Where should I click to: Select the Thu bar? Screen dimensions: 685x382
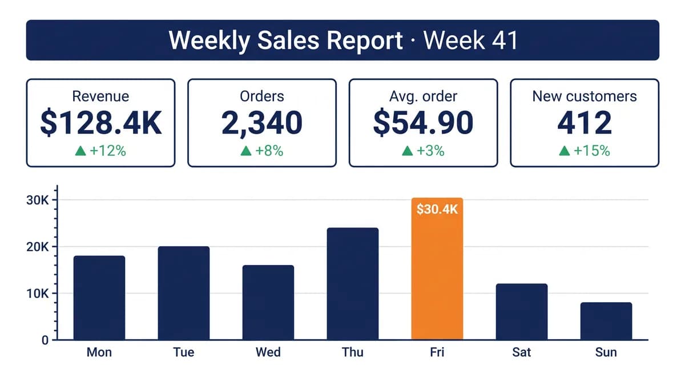(x=353, y=284)
